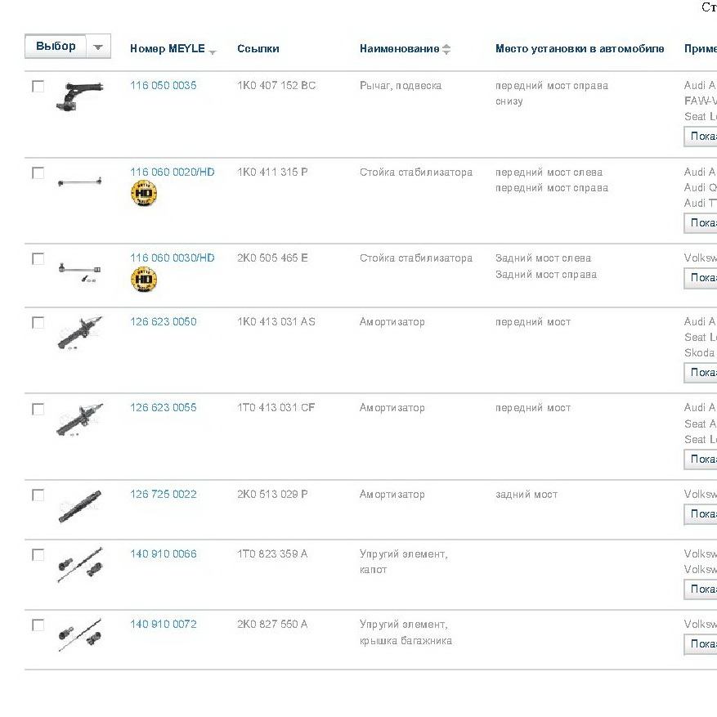Tick checkbox for part 126 623 0055
The image size is (717, 717).
click(38, 409)
